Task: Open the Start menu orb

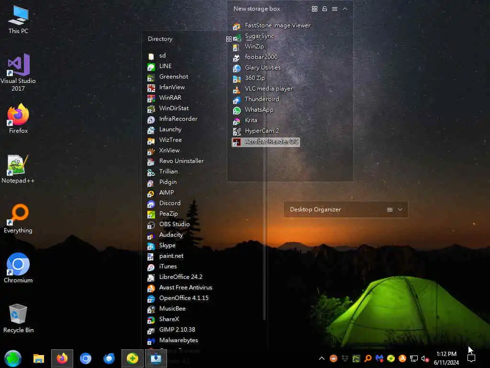Action: (13, 358)
